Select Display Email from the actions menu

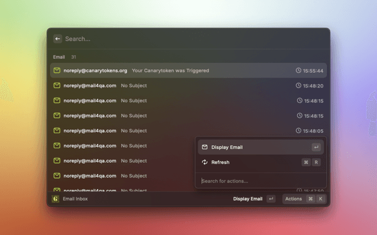pos(227,147)
